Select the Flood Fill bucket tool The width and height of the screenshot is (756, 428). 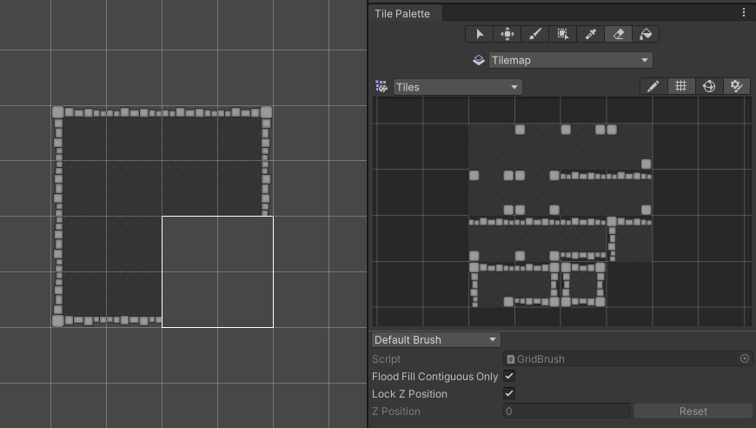click(645, 34)
